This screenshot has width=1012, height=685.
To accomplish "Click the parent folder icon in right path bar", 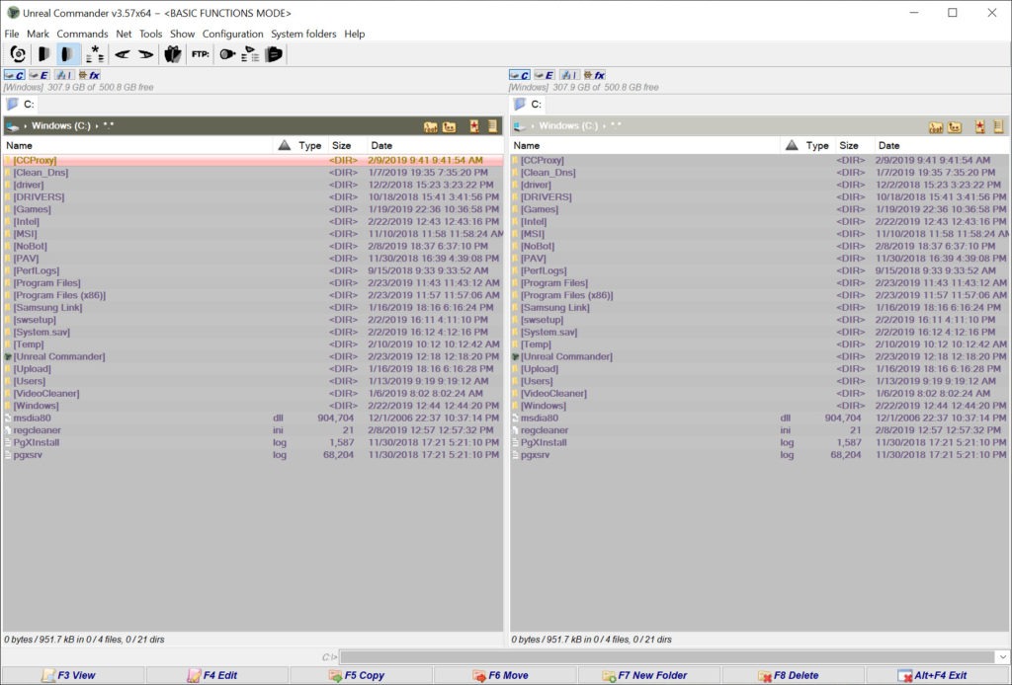I will click(x=956, y=127).
